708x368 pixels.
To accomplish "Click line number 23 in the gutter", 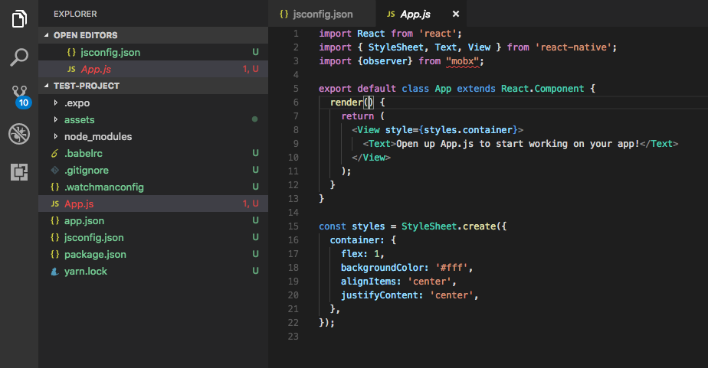I will pyautogui.click(x=293, y=337).
